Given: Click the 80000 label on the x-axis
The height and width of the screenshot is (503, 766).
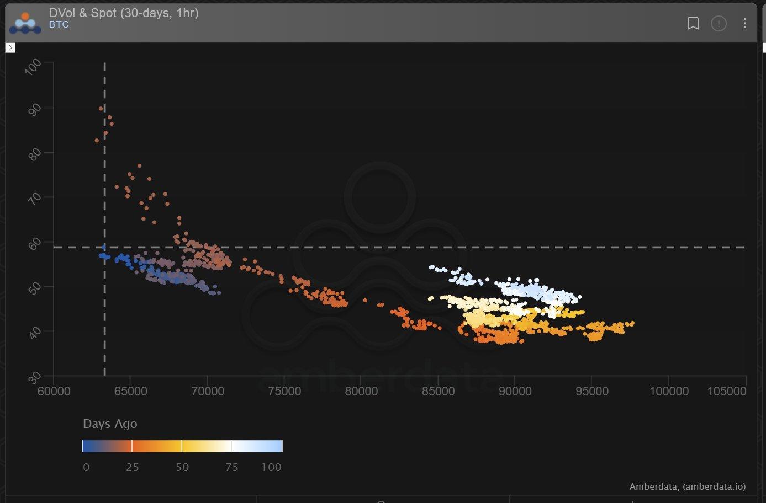Looking at the screenshot, I should pyautogui.click(x=361, y=391).
